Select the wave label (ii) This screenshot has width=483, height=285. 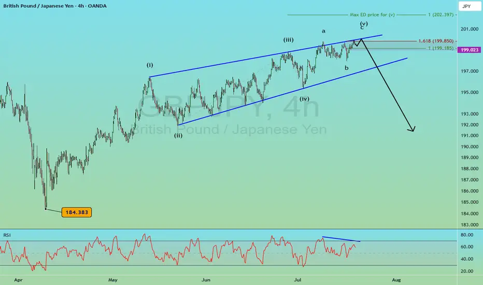pyautogui.click(x=178, y=135)
